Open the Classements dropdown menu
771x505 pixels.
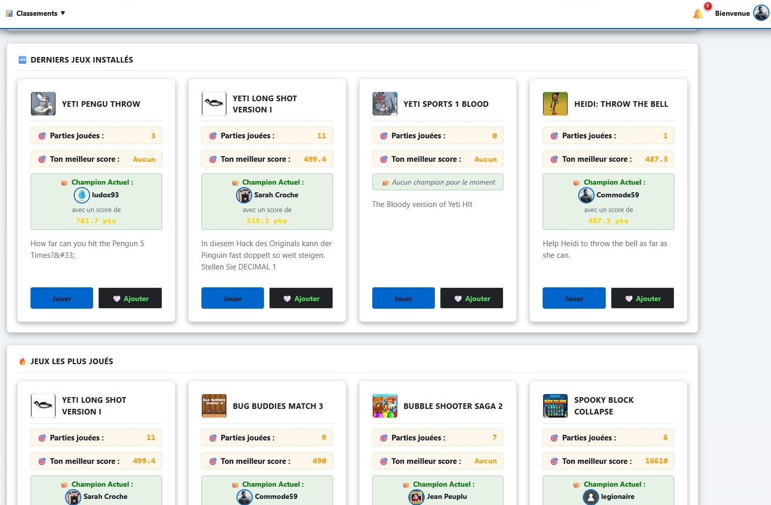(x=36, y=13)
